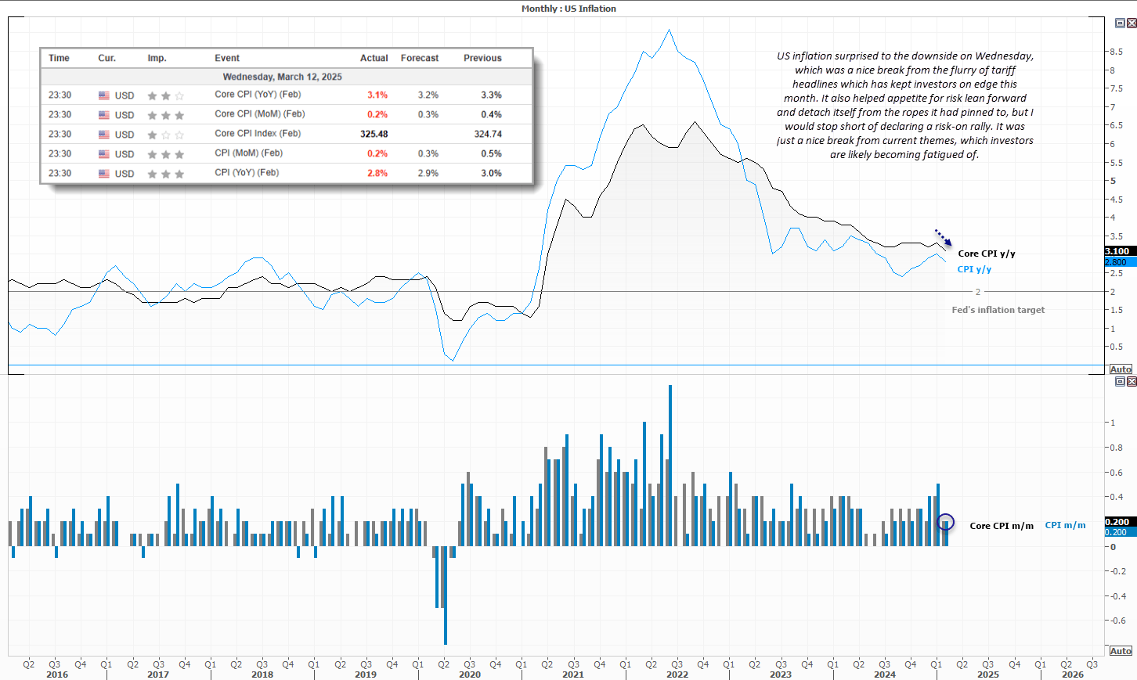Click the 'Core CPI y/y' series label

point(987,254)
